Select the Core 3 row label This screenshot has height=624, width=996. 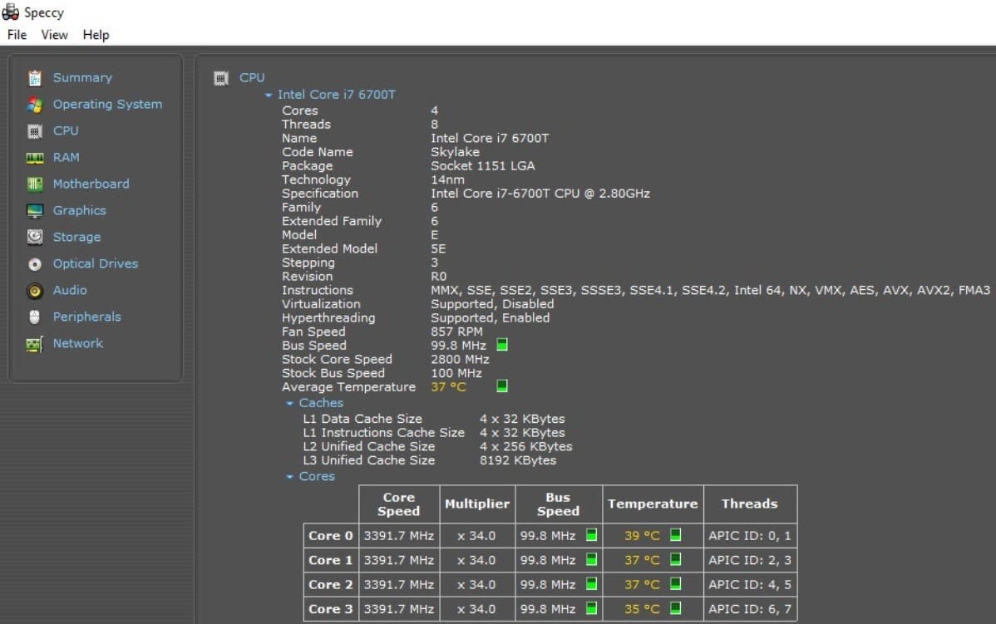point(331,609)
